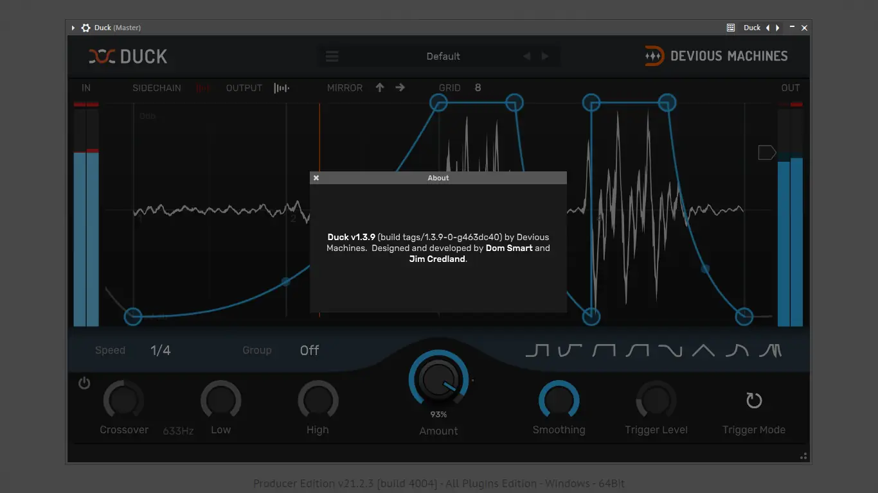878x493 pixels.
Task: Open the preset list hamburger icon
Action: click(x=332, y=56)
